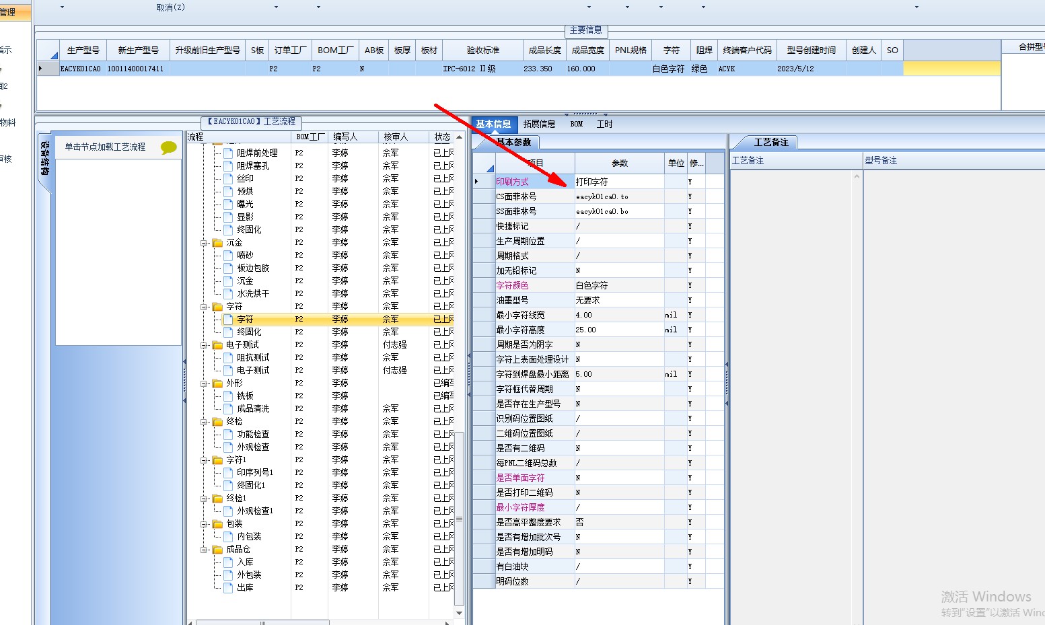This screenshot has width=1045, height=625.
Task: Click document icon beside 喷砂
Action: coord(228,256)
